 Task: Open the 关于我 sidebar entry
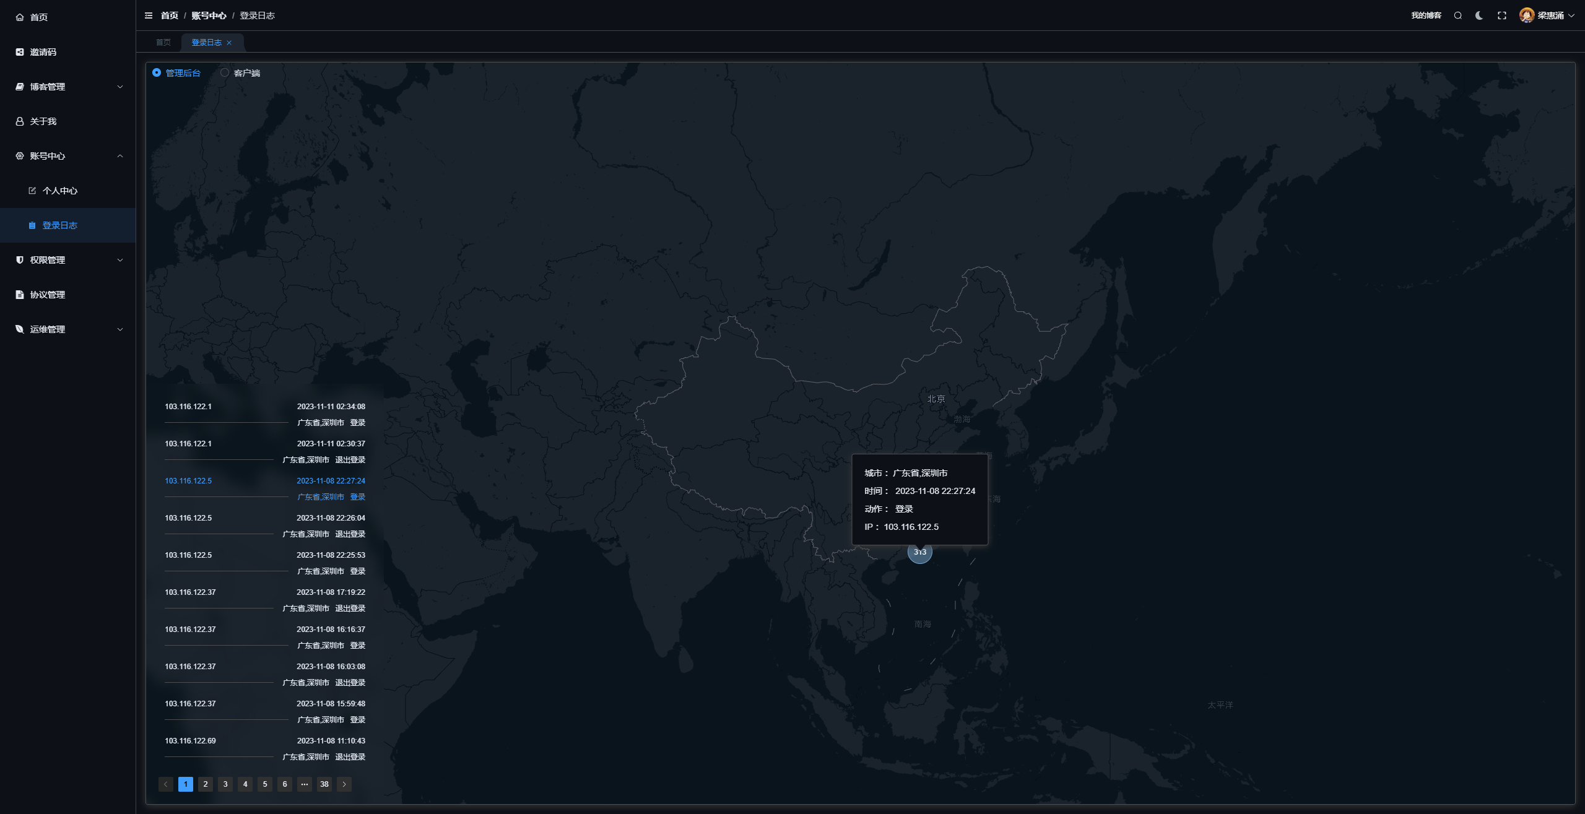tap(43, 121)
